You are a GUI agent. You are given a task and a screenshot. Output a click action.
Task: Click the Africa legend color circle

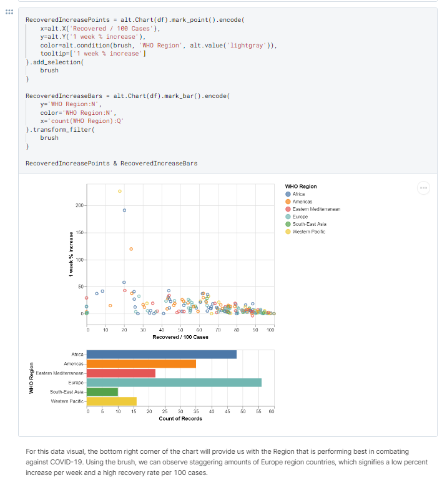[x=288, y=194]
